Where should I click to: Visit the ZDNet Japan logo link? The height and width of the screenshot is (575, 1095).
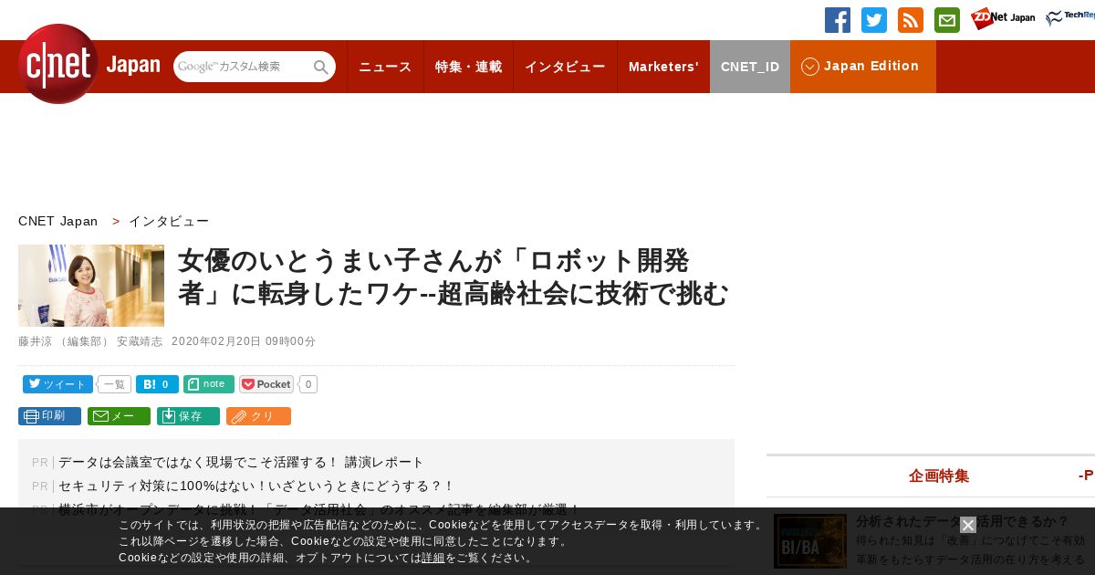tap(1003, 18)
